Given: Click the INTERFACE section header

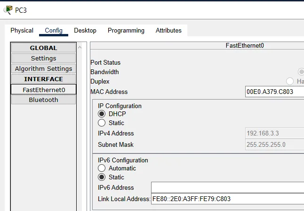Looking at the screenshot, I should [x=43, y=79].
